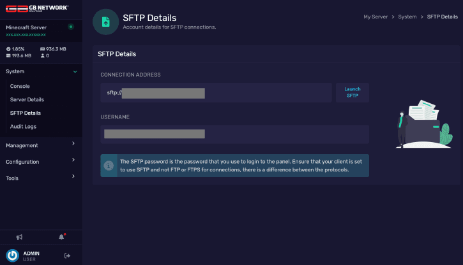
Task: Click the My Server breadcrumb link
Action: 376,17
